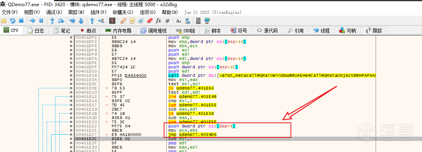Open the 帮助(H) menu
This screenshot has width=422, height=152.
tap(170, 12)
